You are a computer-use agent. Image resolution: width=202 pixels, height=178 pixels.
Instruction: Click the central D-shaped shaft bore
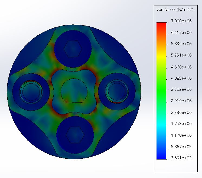[x=74, y=91]
